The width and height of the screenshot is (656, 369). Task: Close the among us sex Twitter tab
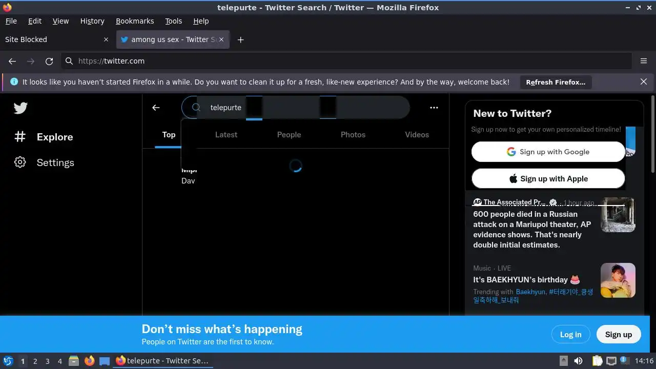pos(221,39)
